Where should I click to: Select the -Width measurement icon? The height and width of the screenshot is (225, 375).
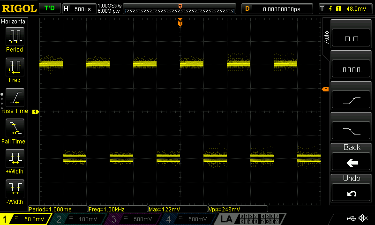(x=15, y=188)
